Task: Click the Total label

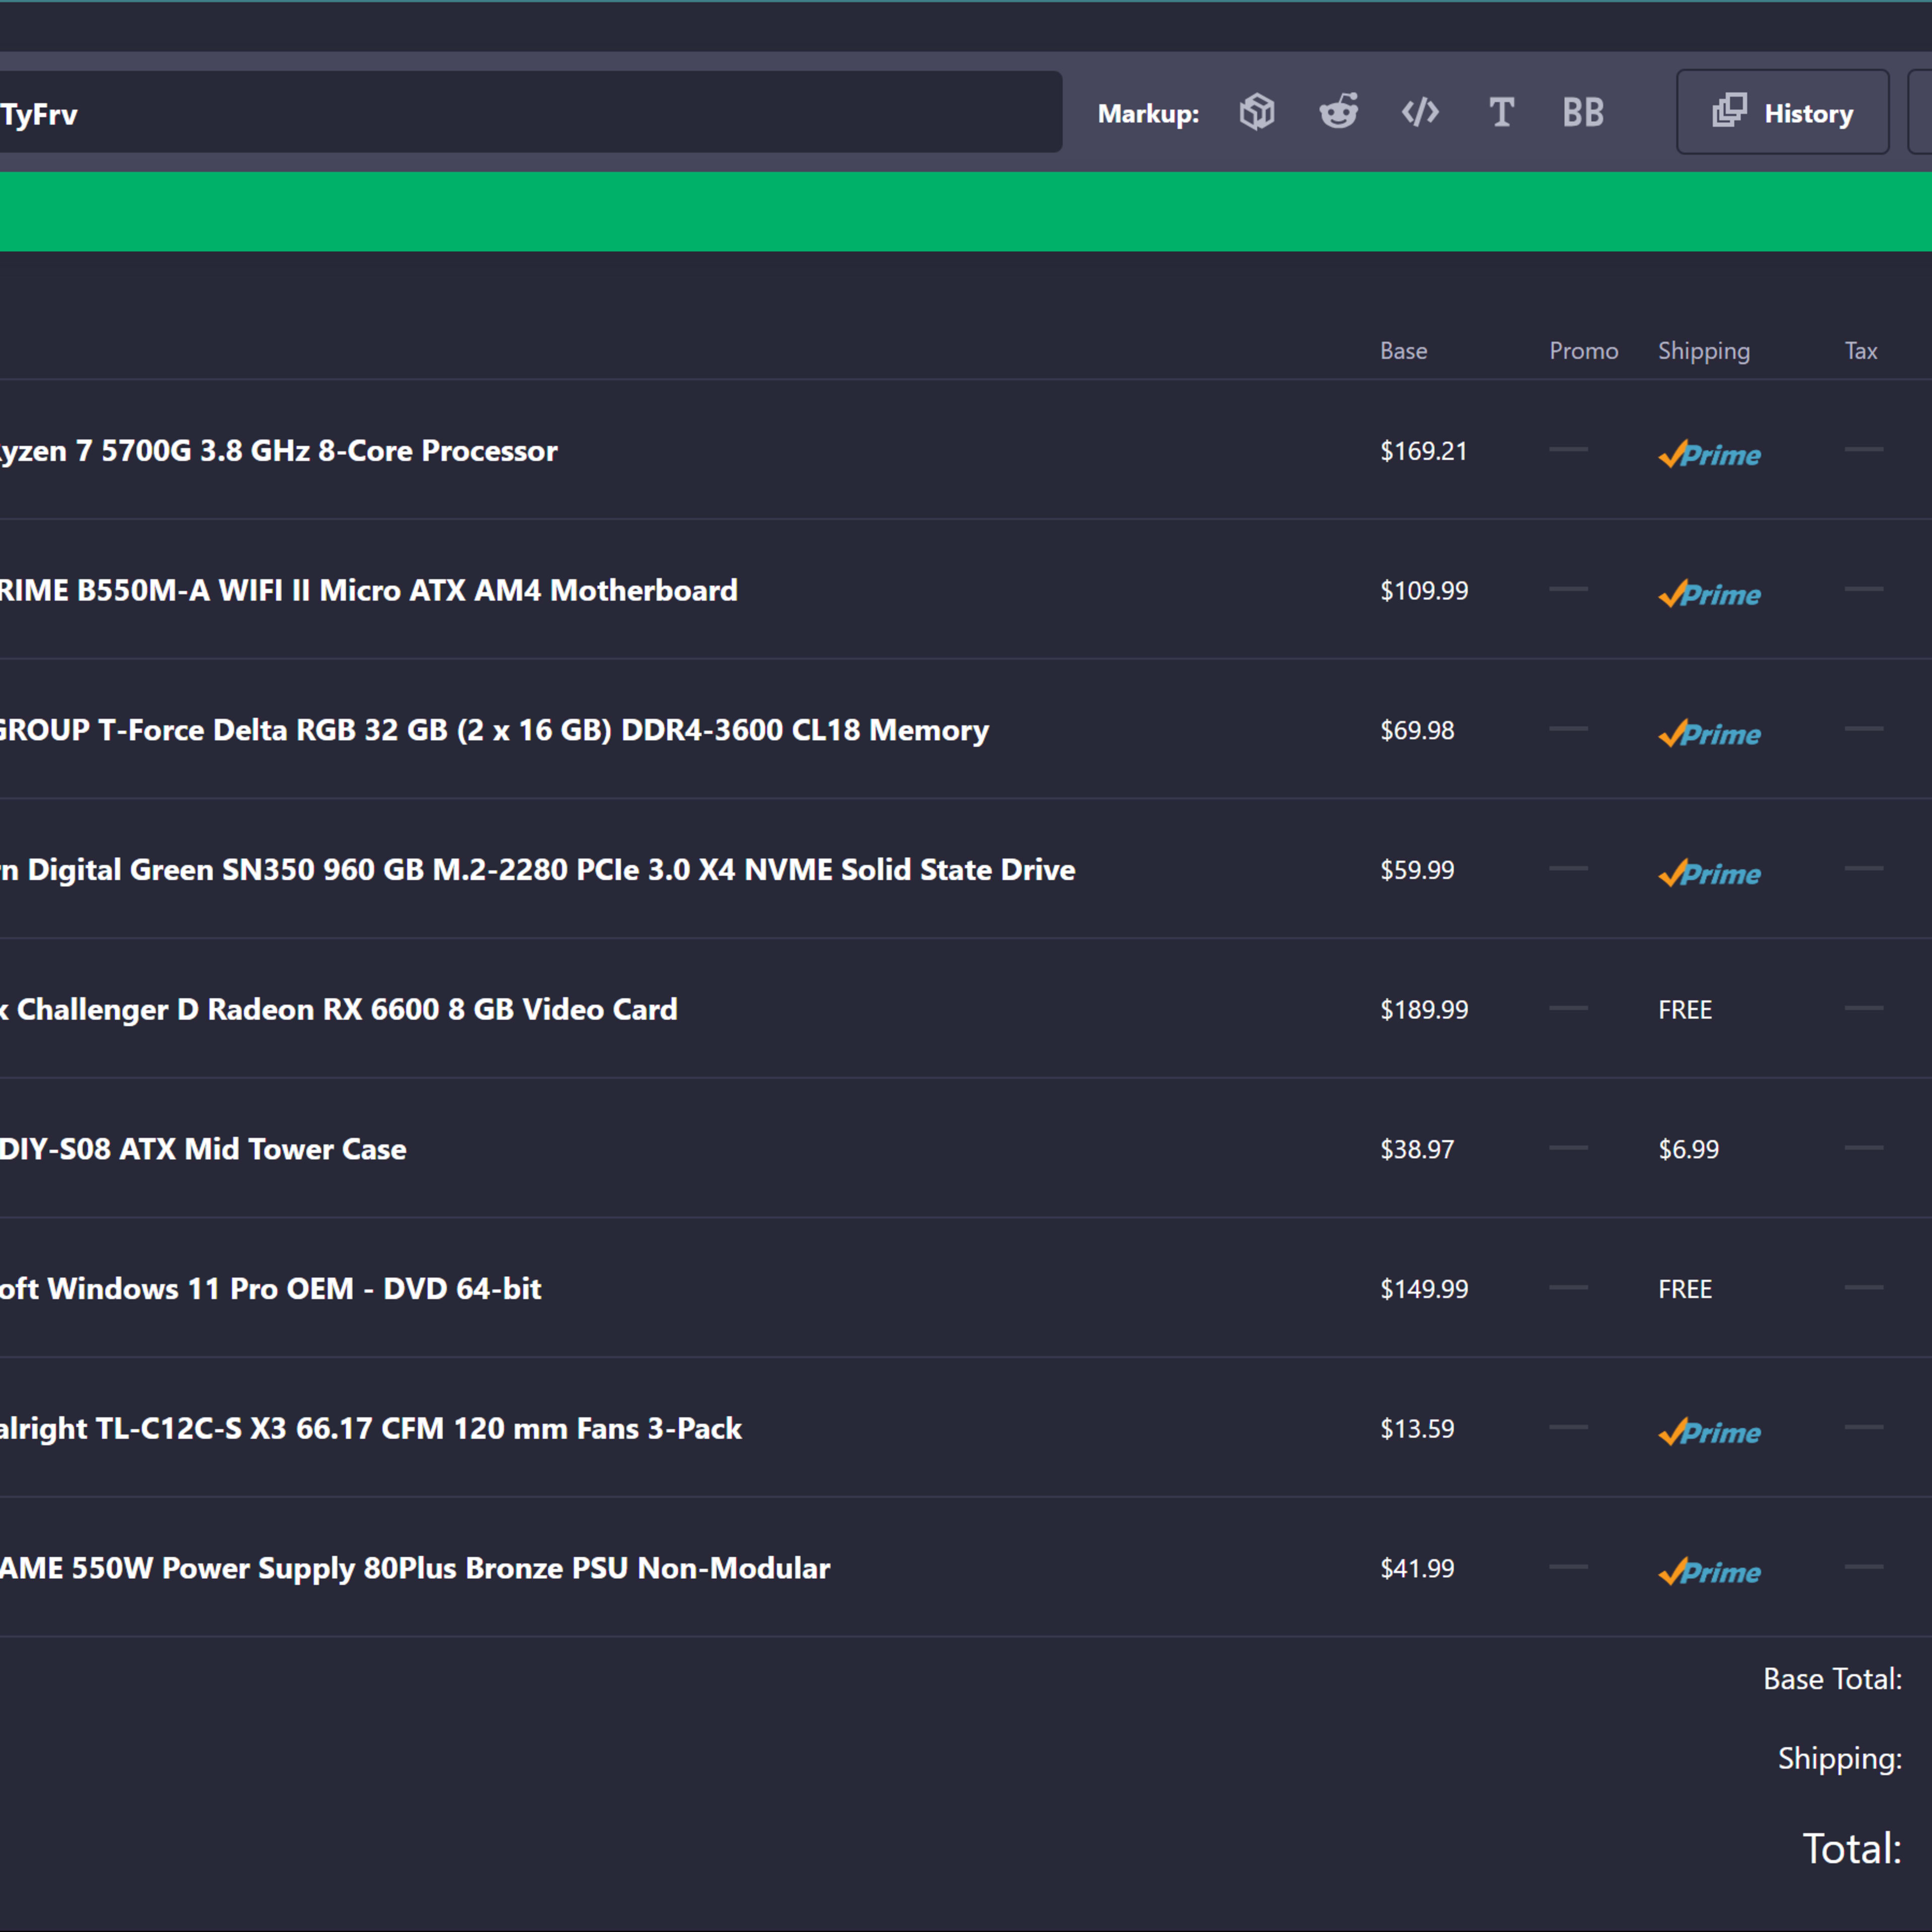Action: point(1852,1849)
